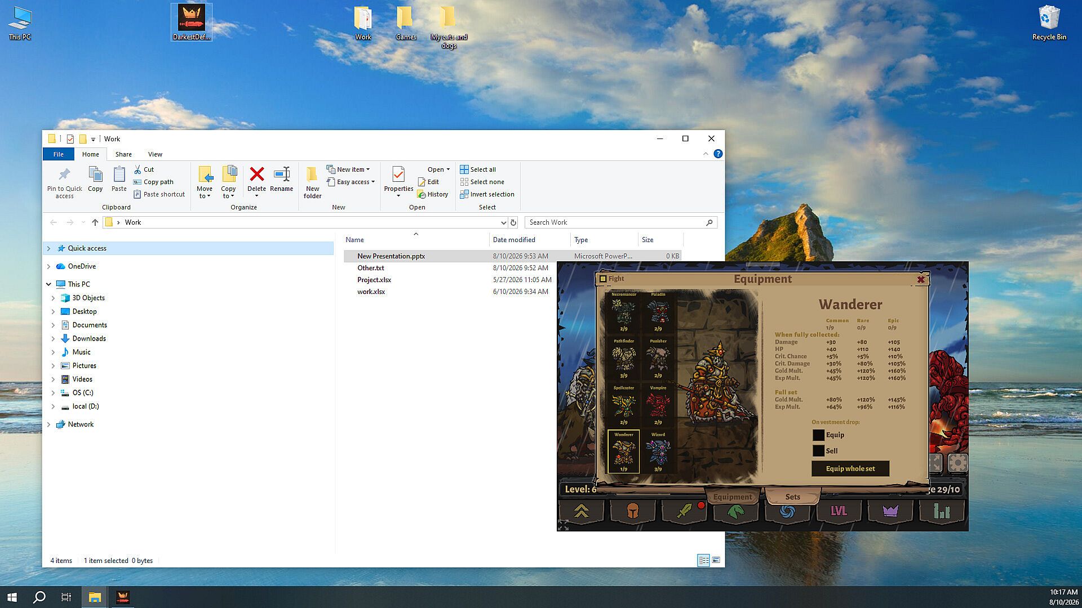Choose the Punisher armor set
Screen dimensions: 1082x608
[658, 359]
